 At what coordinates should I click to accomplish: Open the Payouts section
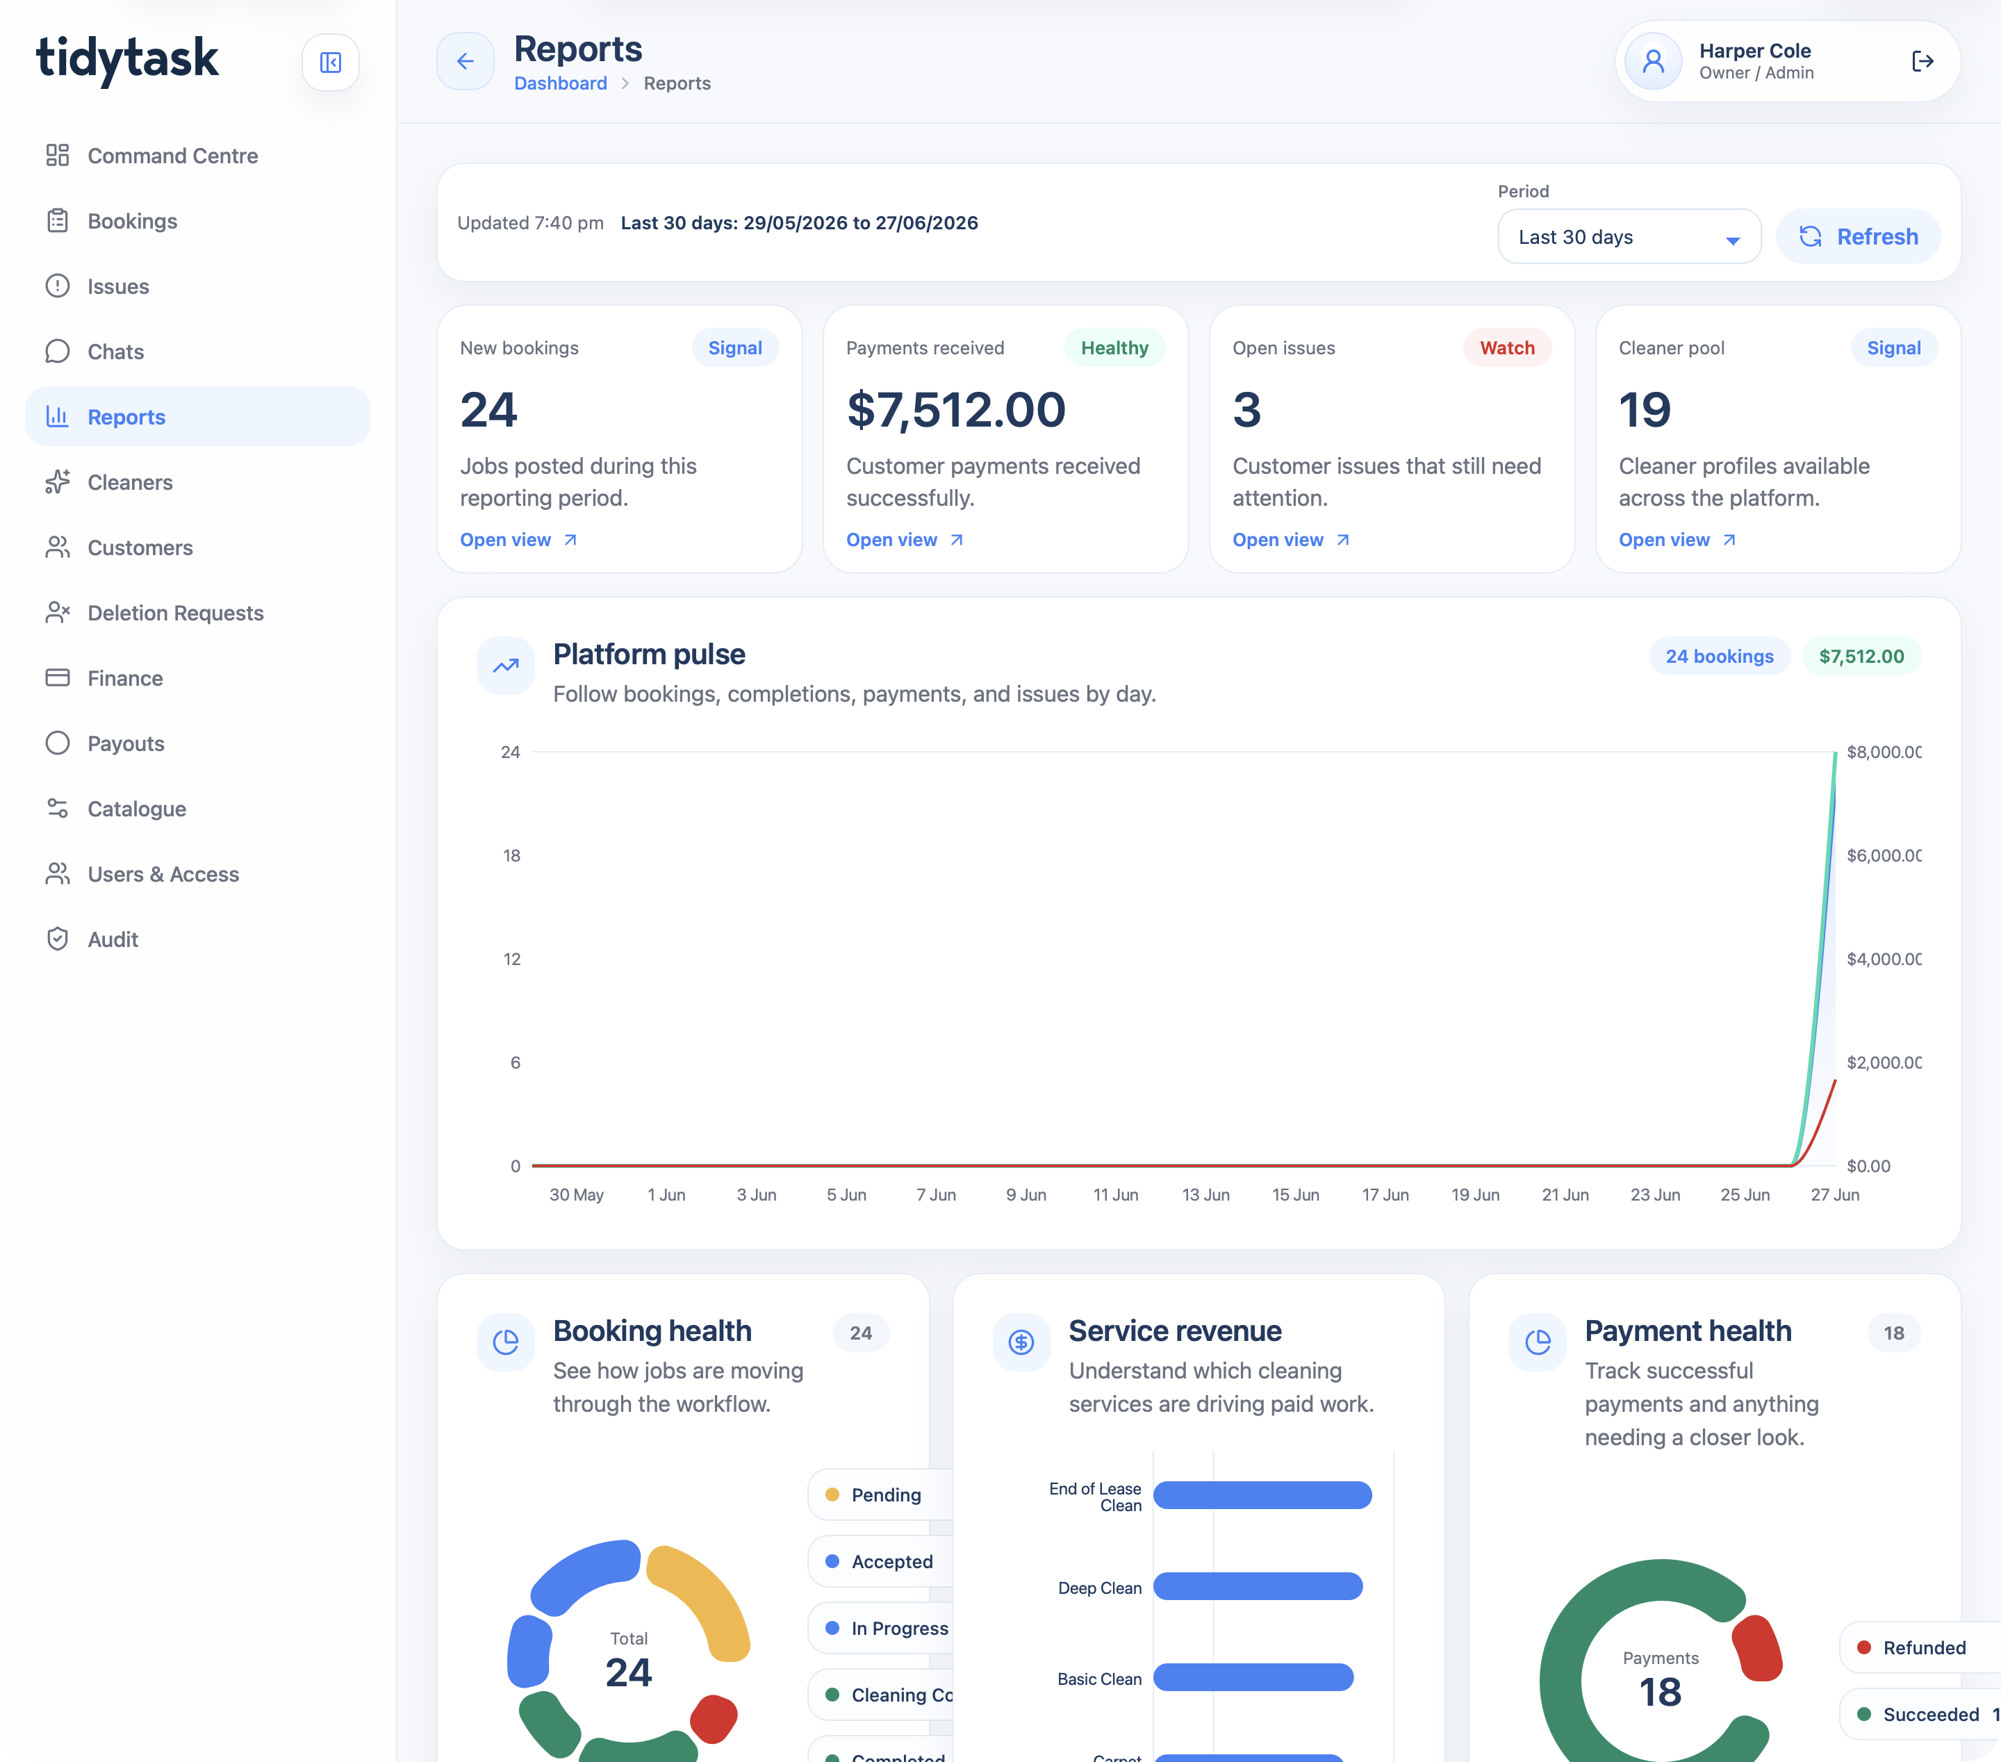[198, 744]
